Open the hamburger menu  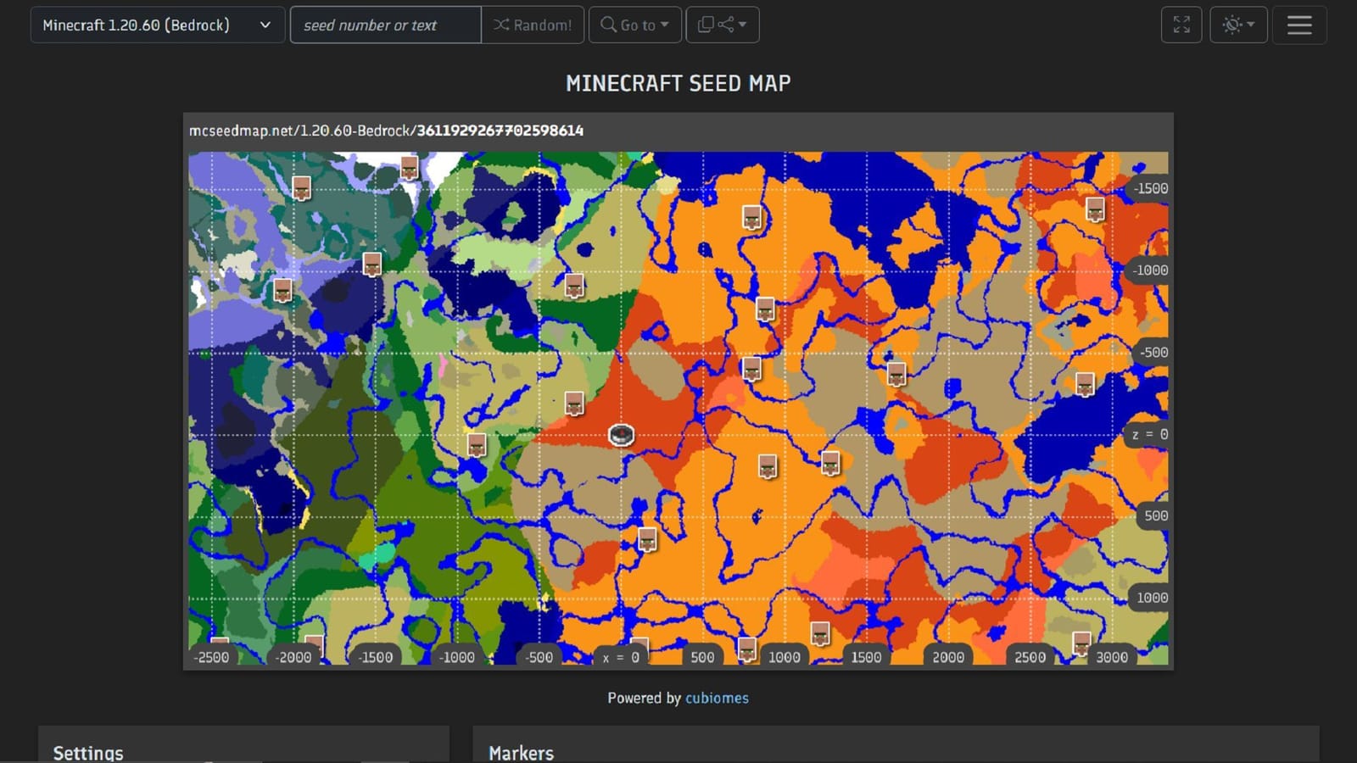tap(1298, 25)
